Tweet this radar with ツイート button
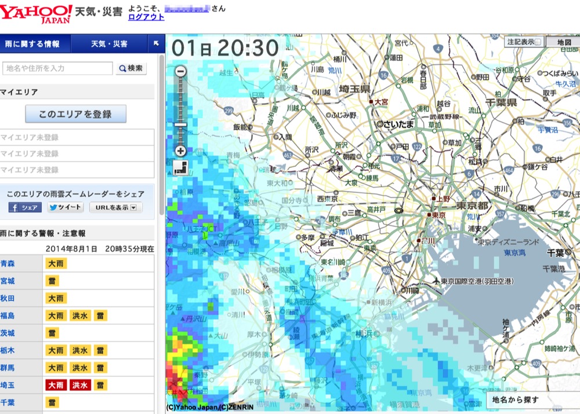Screen dimensions: 580x414 (65, 207)
